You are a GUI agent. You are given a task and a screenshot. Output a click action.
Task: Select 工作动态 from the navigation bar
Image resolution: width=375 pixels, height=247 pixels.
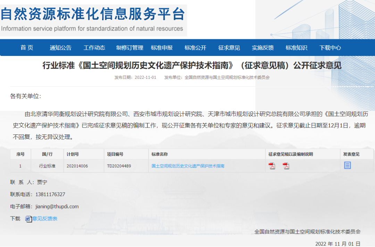pyautogui.click(x=94, y=48)
